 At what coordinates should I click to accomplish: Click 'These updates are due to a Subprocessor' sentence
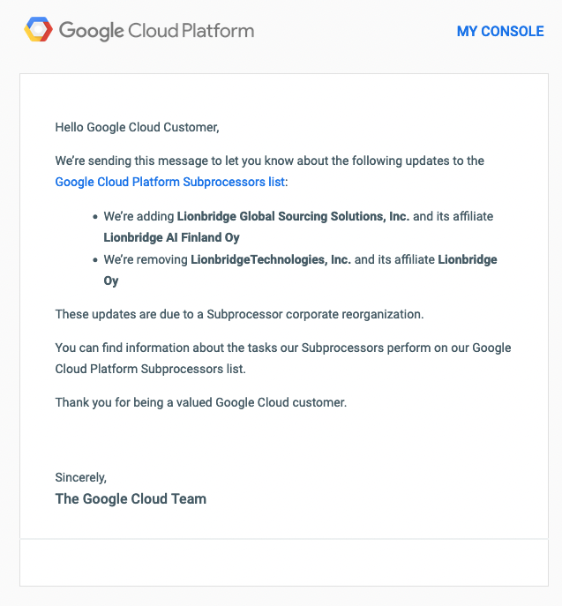click(x=239, y=314)
